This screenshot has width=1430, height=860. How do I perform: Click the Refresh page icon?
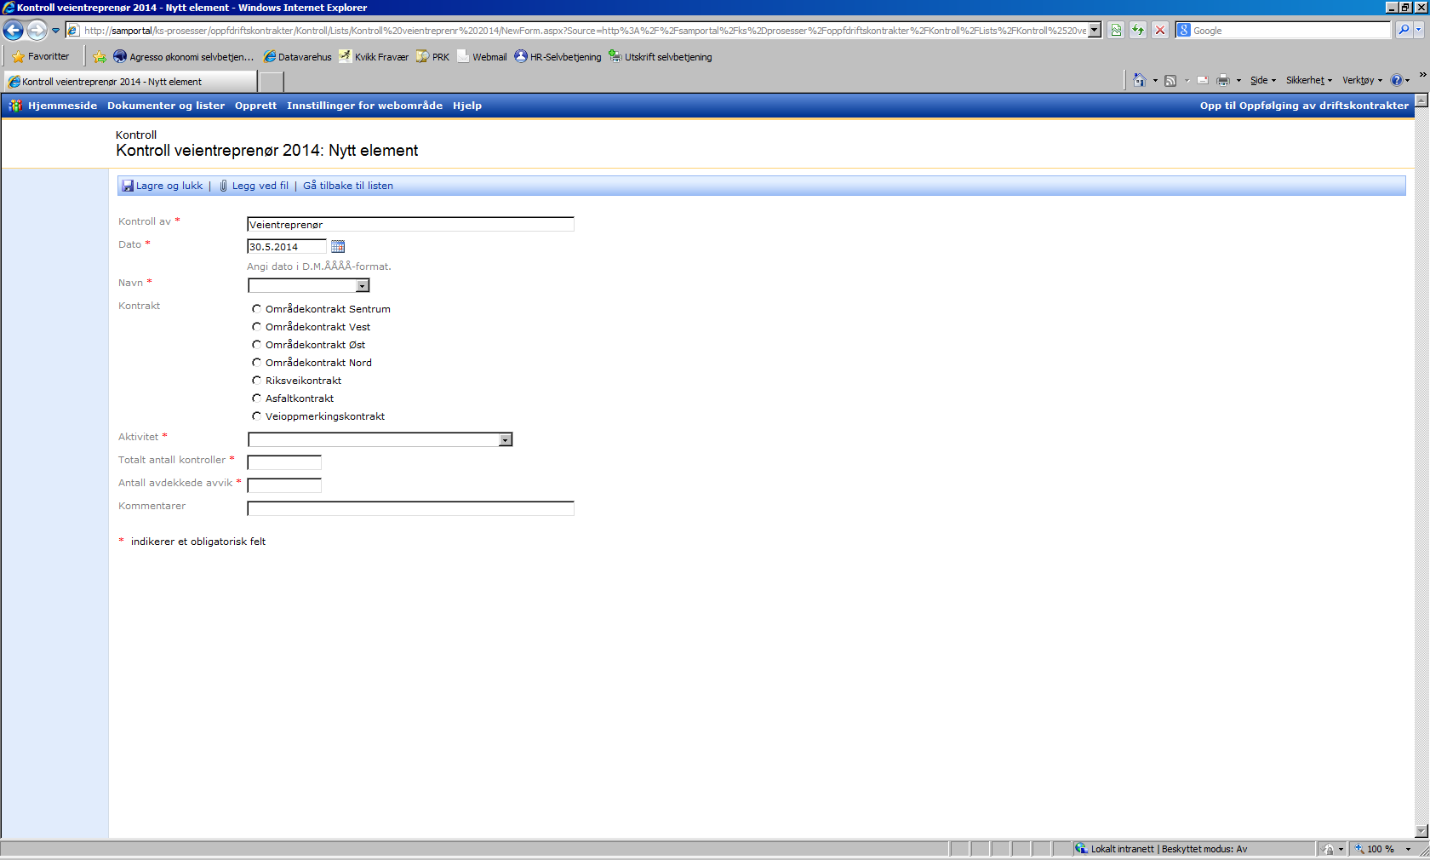click(x=1138, y=31)
